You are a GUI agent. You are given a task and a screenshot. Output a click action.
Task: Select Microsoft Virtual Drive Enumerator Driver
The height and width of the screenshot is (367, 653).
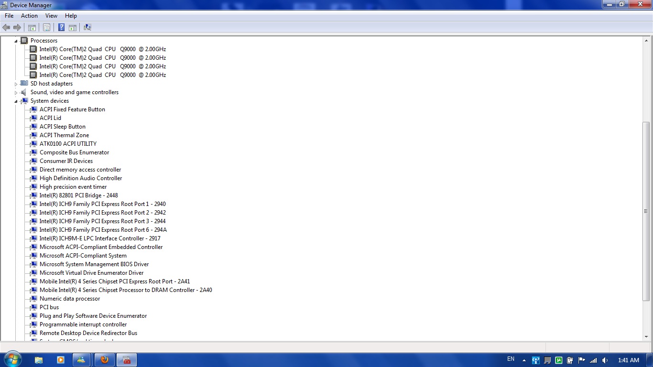click(91, 273)
